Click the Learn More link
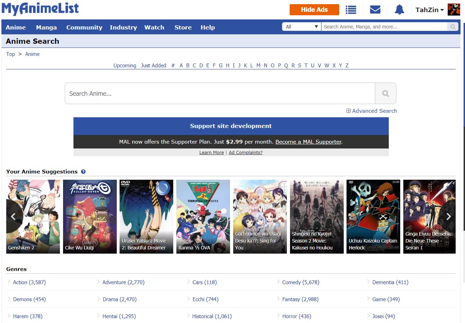Image resolution: width=465 pixels, height=323 pixels. (x=211, y=152)
